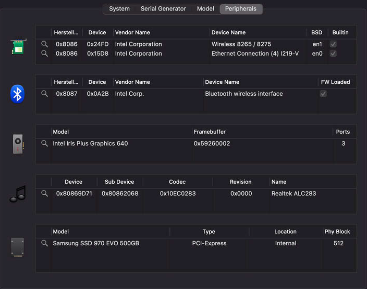Select the Samsung SSD 970 EVO row
The image size is (367, 289).
tap(96, 243)
